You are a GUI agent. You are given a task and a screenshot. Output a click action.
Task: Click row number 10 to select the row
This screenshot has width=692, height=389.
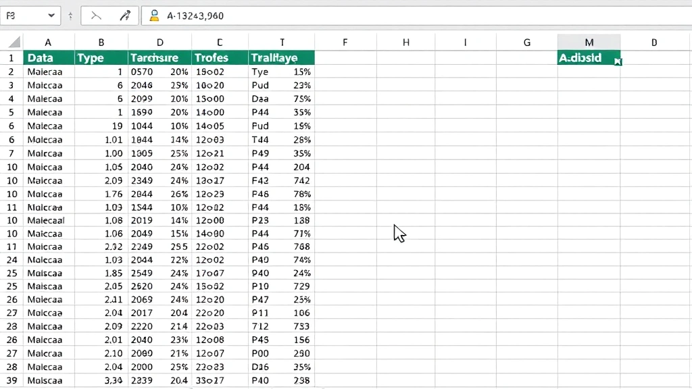(x=11, y=167)
